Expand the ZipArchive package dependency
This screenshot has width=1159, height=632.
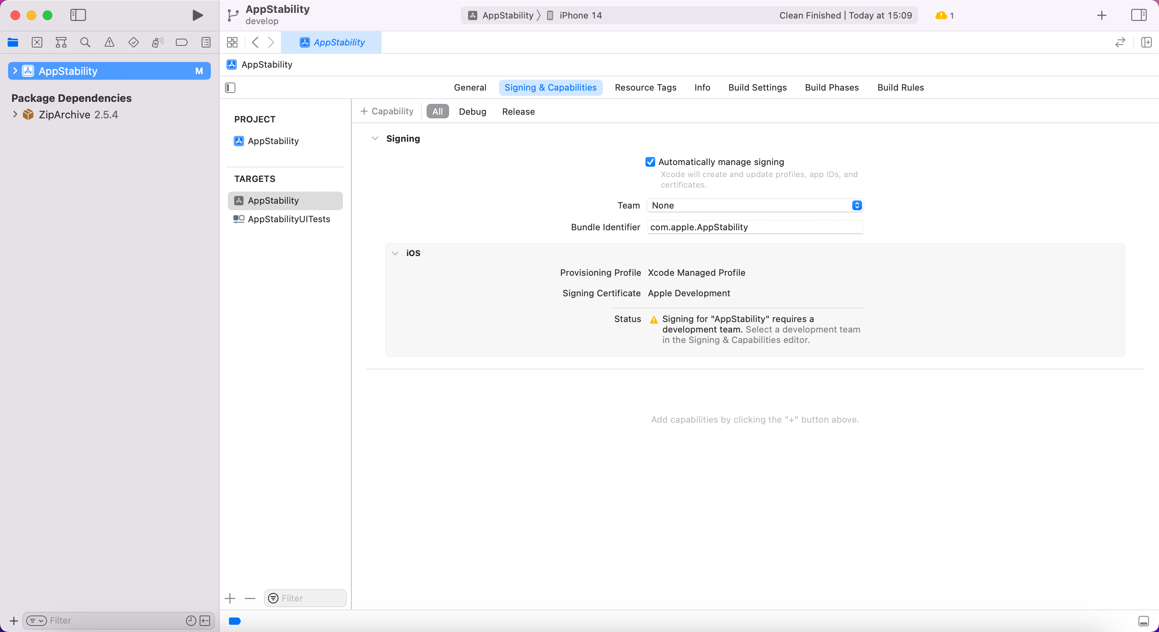[x=15, y=114]
